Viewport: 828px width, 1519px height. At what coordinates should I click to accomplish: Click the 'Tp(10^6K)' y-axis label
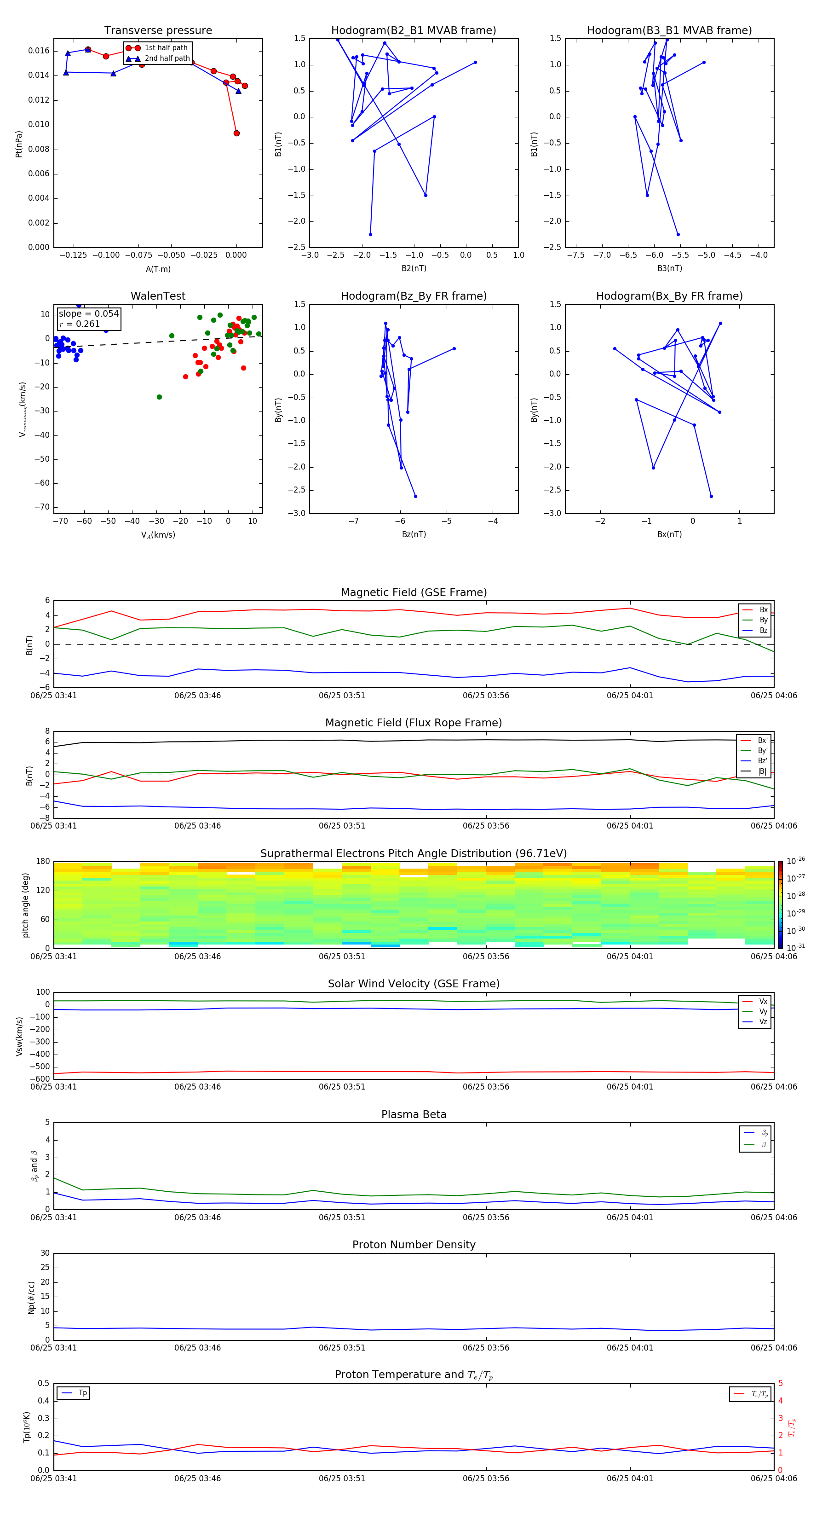27,1427
